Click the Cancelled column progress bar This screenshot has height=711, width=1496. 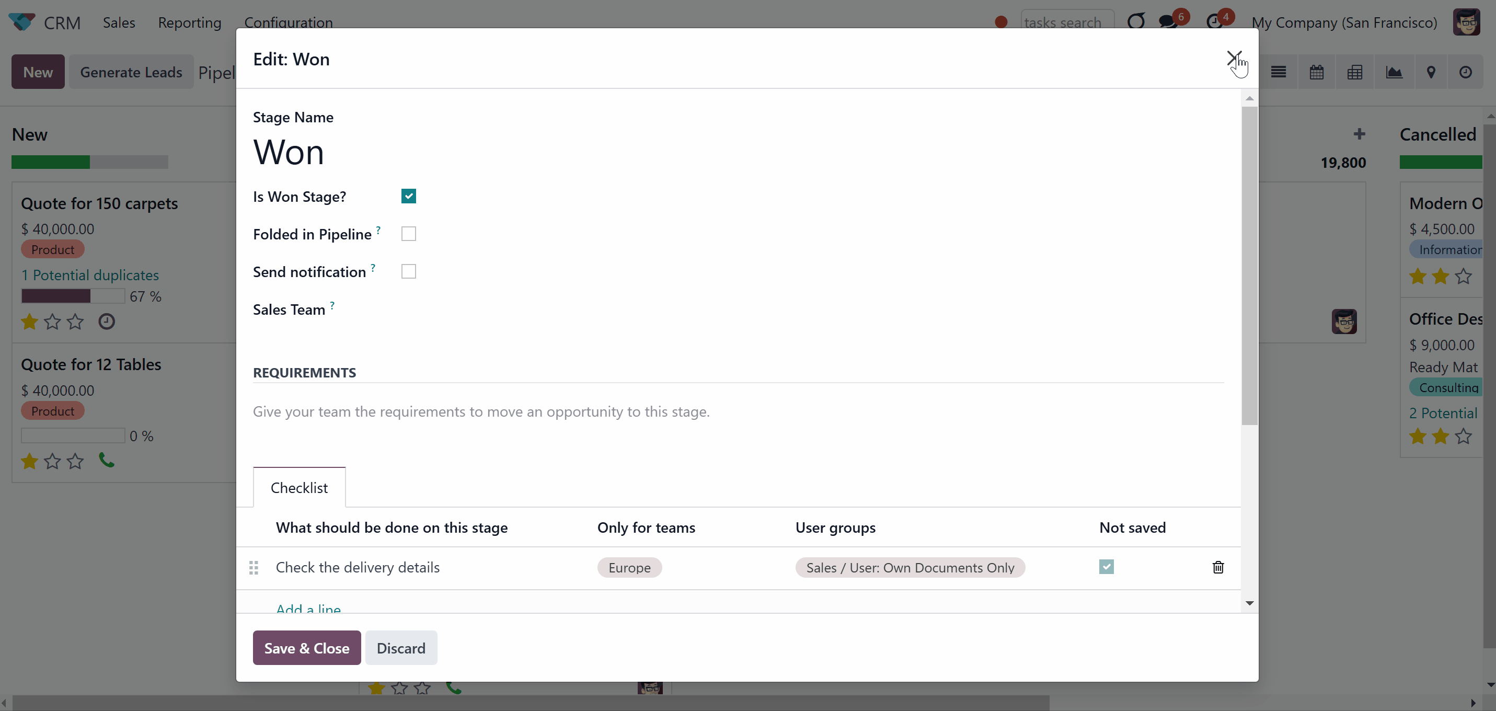coord(1441,162)
